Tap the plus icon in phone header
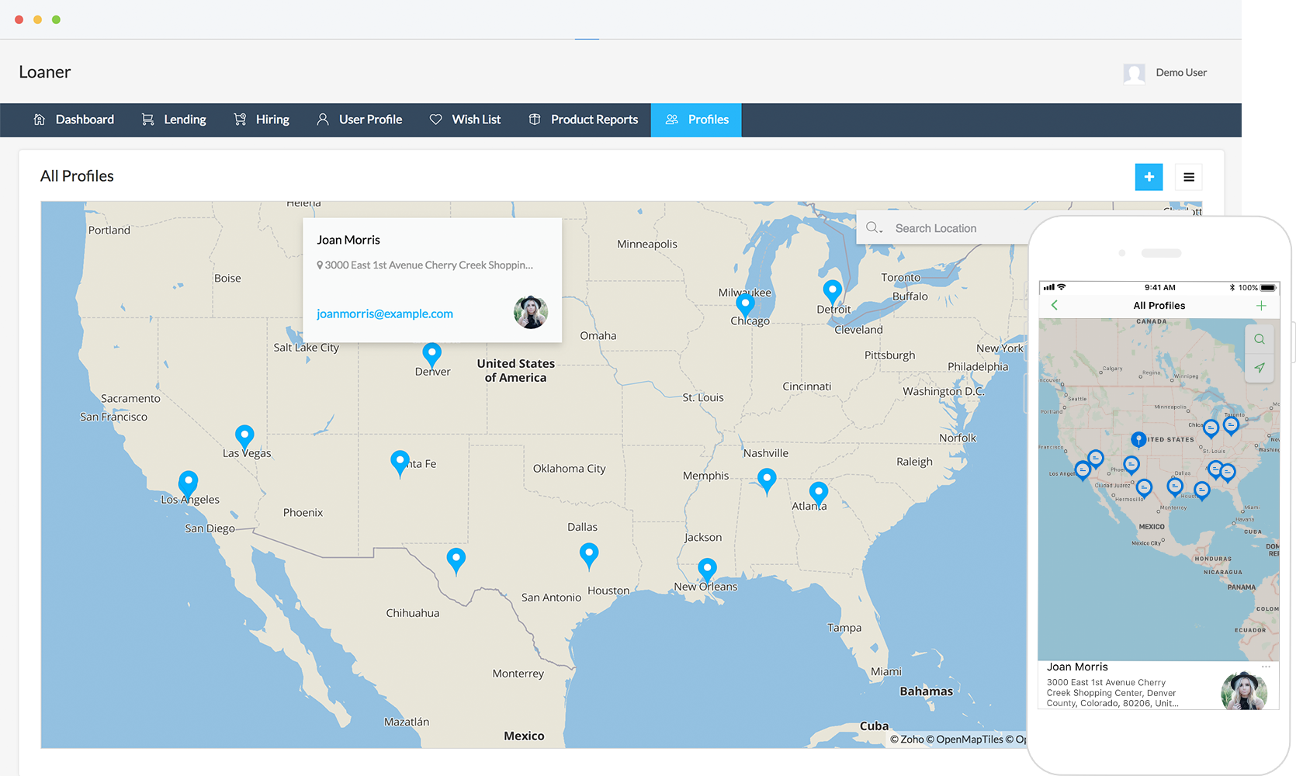This screenshot has height=776, width=1296. tap(1261, 306)
